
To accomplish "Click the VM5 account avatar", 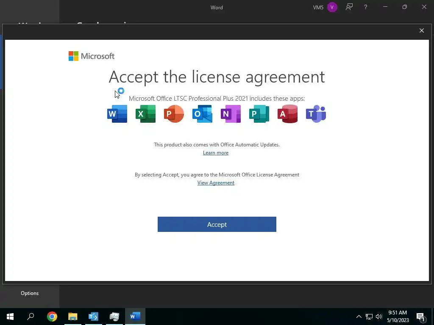I will 332,7.
